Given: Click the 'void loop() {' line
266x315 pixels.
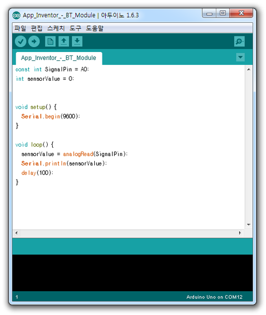Looking at the screenshot, I should coord(34,144).
